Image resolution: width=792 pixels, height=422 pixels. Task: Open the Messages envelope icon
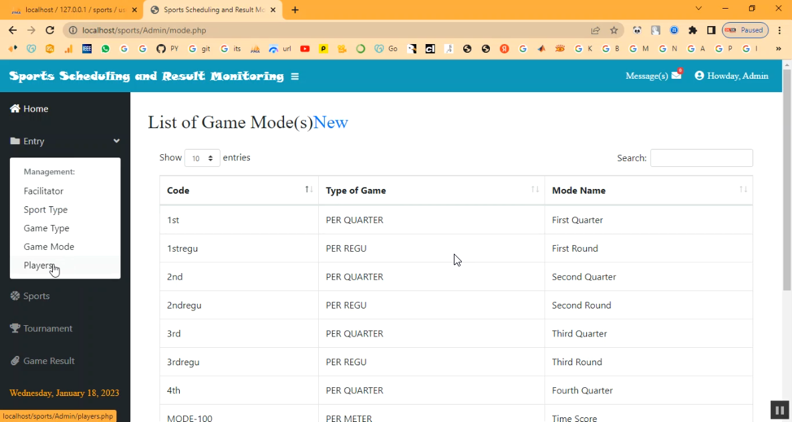676,75
